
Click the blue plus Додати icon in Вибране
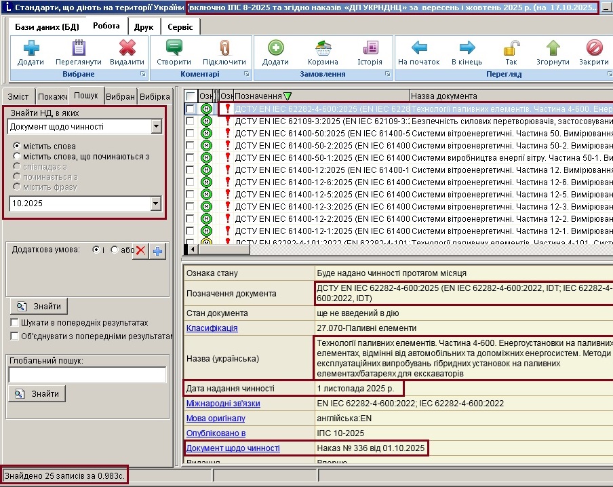31,49
